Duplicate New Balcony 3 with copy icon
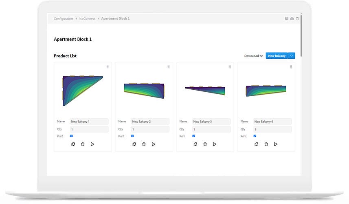The width and height of the screenshot is (349, 204). pyautogui.click(x=195, y=144)
